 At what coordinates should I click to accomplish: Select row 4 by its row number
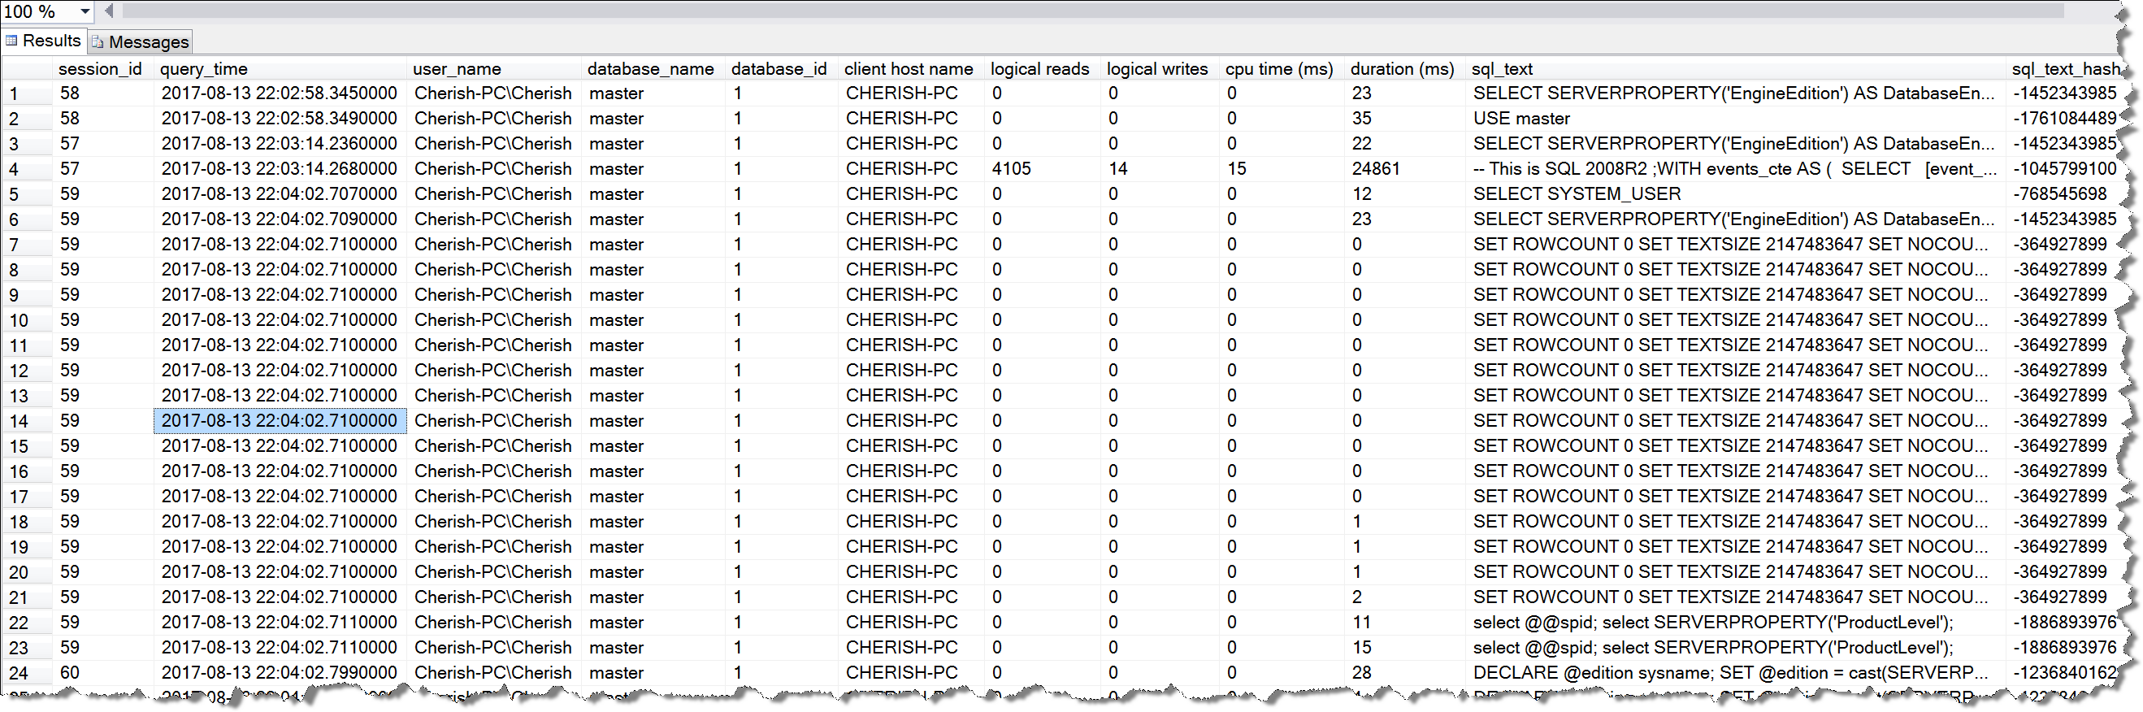[x=27, y=170]
